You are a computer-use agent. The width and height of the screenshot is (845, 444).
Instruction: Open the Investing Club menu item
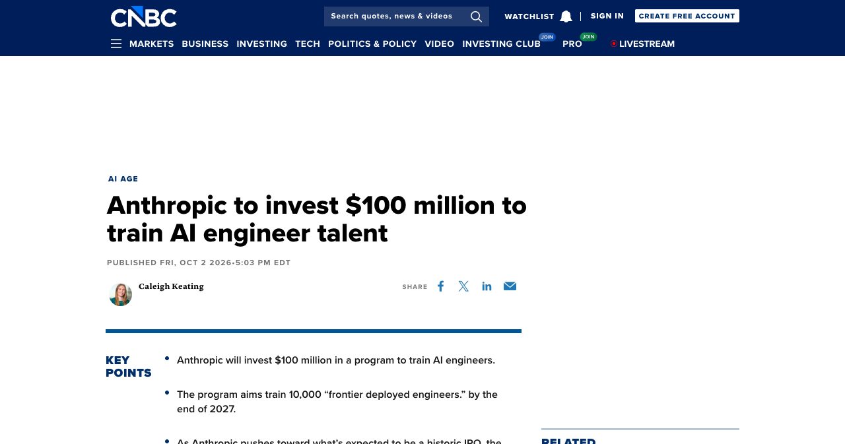(x=501, y=44)
